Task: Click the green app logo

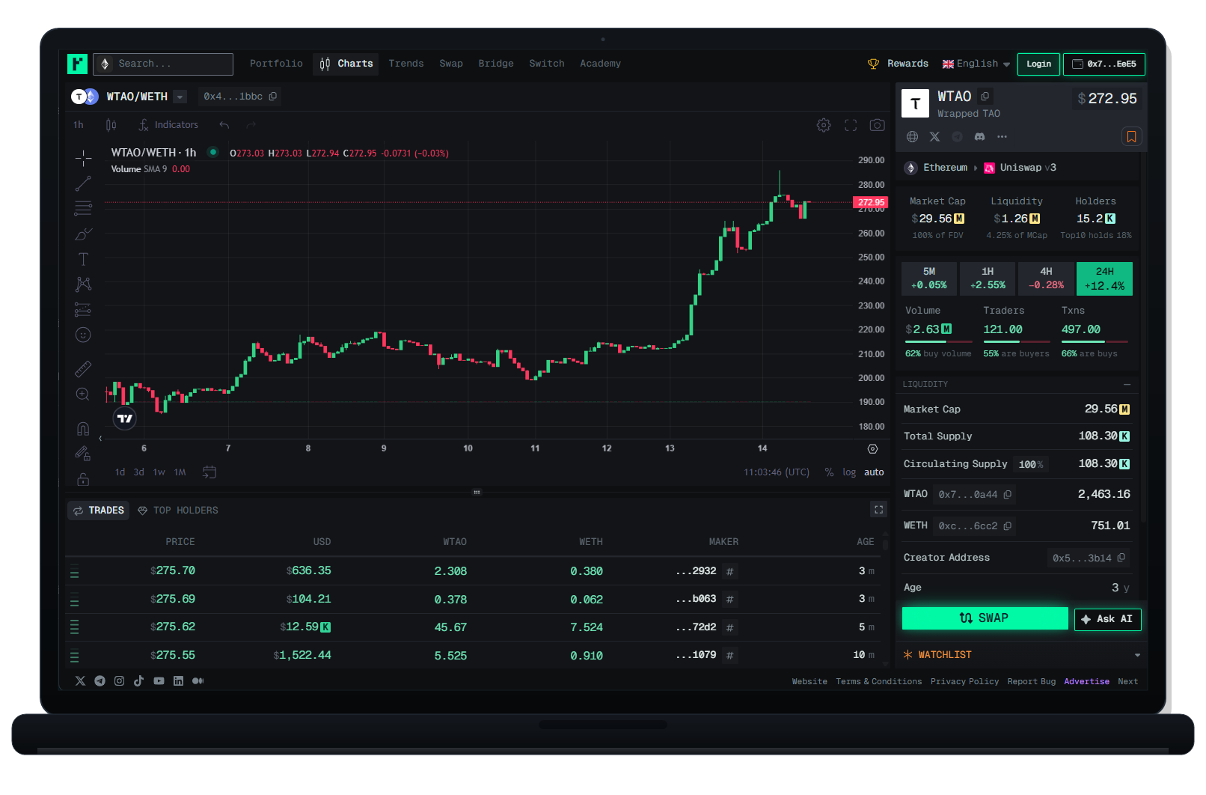Action: (x=77, y=64)
